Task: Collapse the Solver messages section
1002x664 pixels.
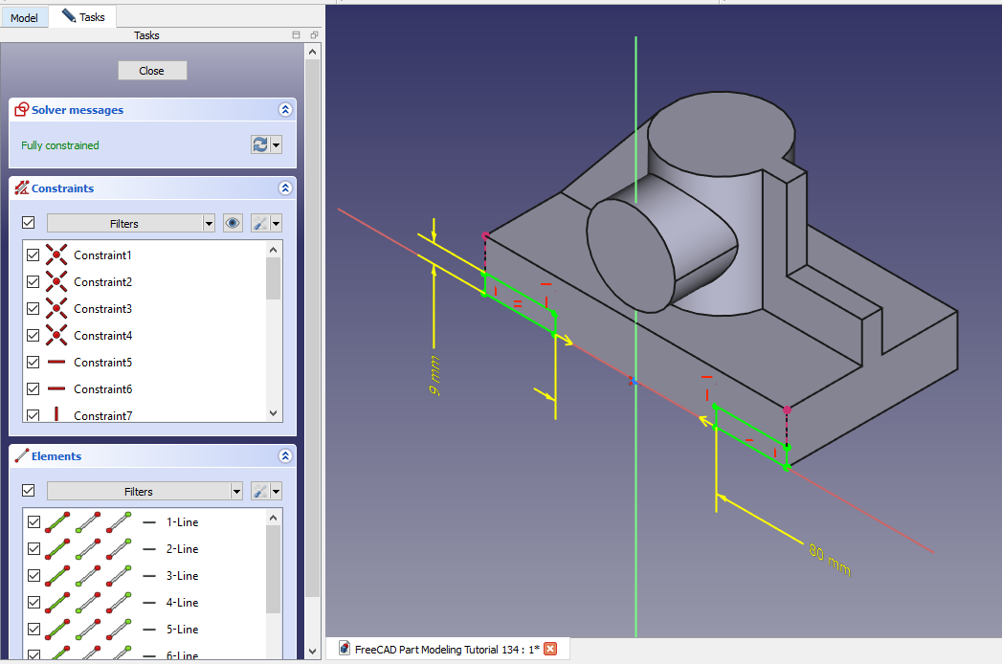Action: 284,110
